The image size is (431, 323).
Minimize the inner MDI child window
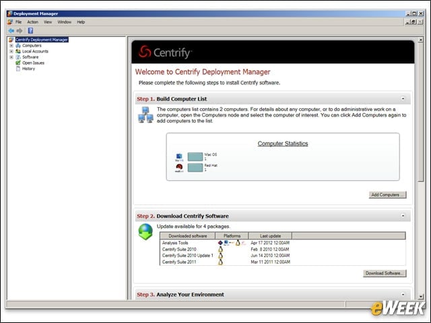click(408, 22)
